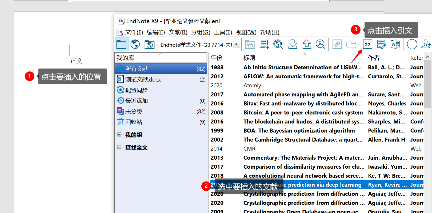
Task: Click the Open File folder icon
Action: (x=351, y=44)
